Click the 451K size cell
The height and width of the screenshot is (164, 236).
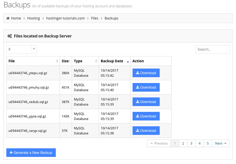point(66,87)
